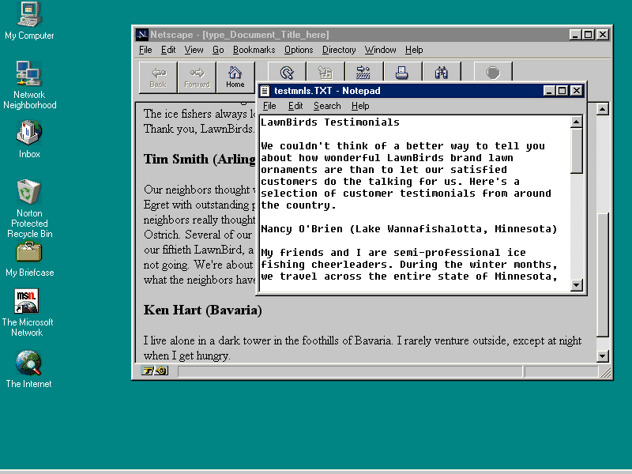Image resolution: width=632 pixels, height=474 pixels.
Task: Click the Home button in Netscape toolbar
Action: tap(235, 77)
